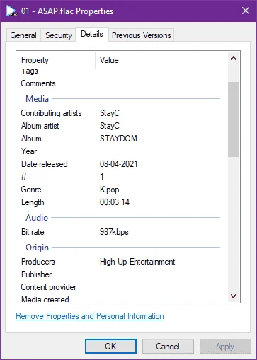The width and height of the screenshot is (257, 360).
Task: Click the Producers property label
Action: [38, 262]
